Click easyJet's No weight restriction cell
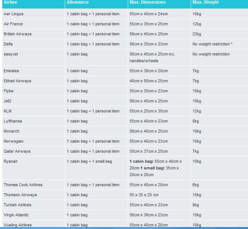This screenshot has width=248, height=229. click(220, 57)
